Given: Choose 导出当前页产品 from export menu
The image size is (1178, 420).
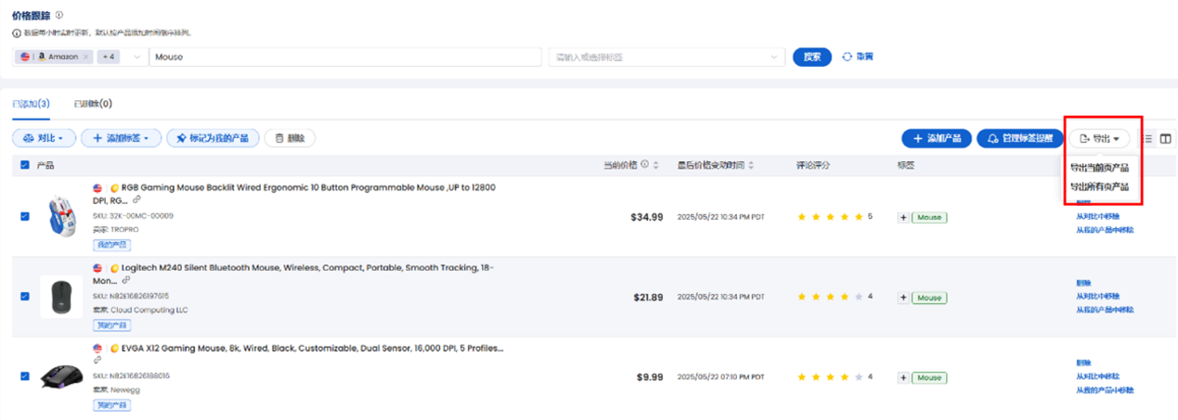Looking at the screenshot, I should click(1099, 168).
